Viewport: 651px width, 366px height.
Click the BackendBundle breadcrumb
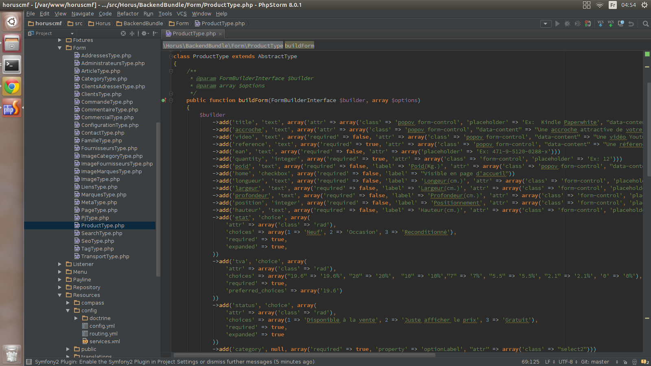pyautogui.click(x=143, y=24)
